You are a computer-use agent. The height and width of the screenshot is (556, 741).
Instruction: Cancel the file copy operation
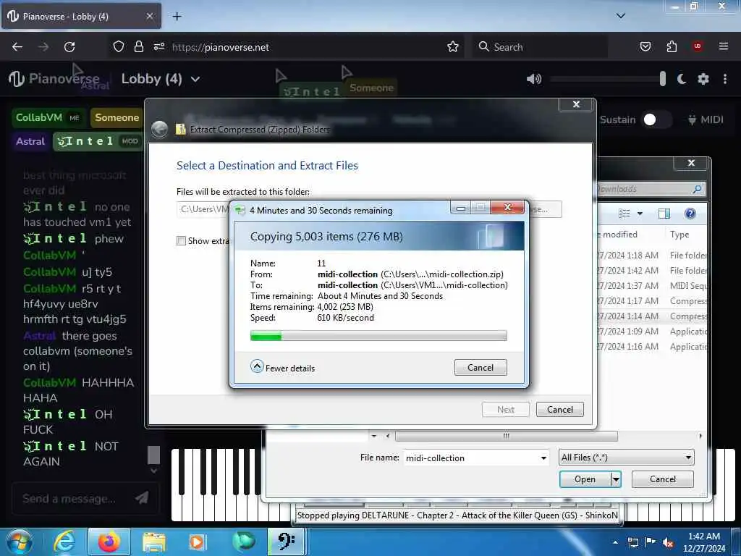pyautogui.click(x=480, y=367)
